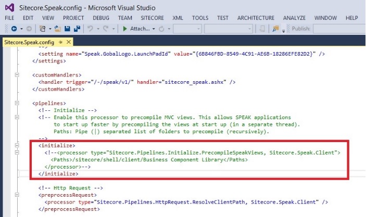Pin the Sitecore.Speak.config tab

(x=61, y=42)
